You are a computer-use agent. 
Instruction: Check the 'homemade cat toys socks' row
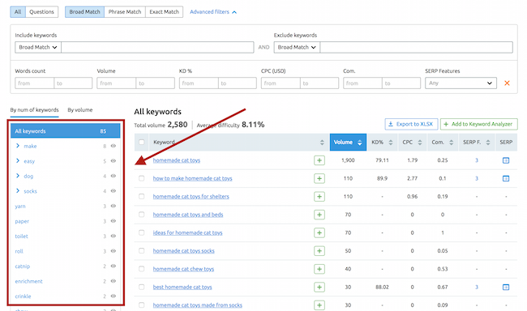tap(142, 251)
